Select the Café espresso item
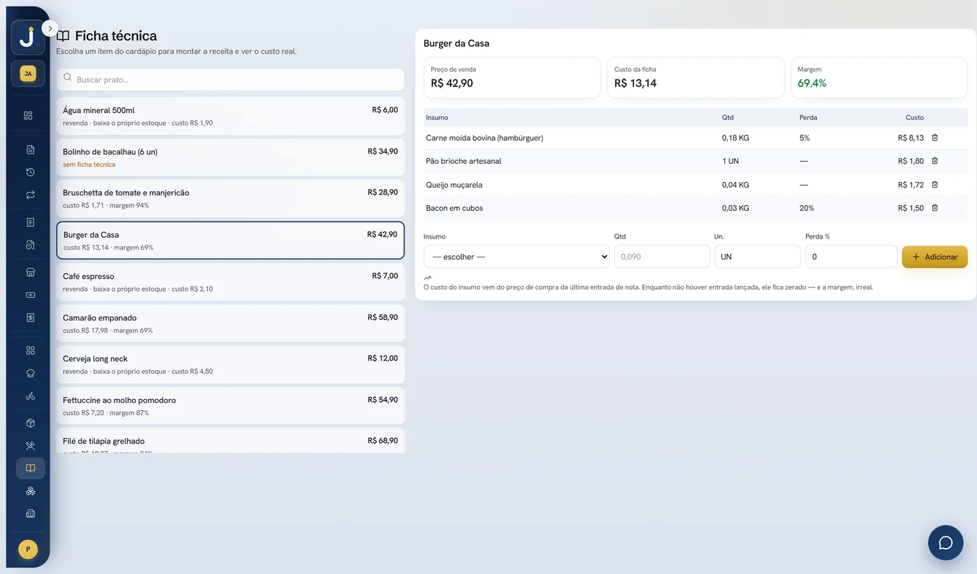 pos(230,282)
